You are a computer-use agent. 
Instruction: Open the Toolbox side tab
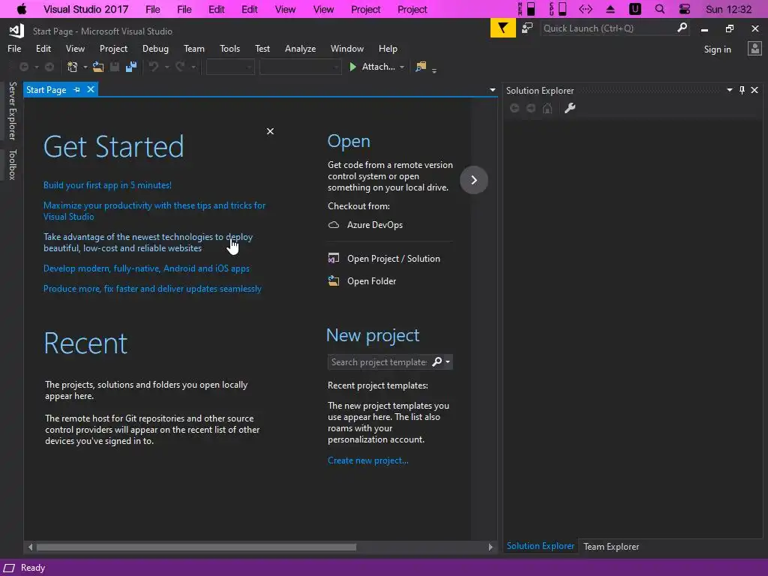click(13, 165)
